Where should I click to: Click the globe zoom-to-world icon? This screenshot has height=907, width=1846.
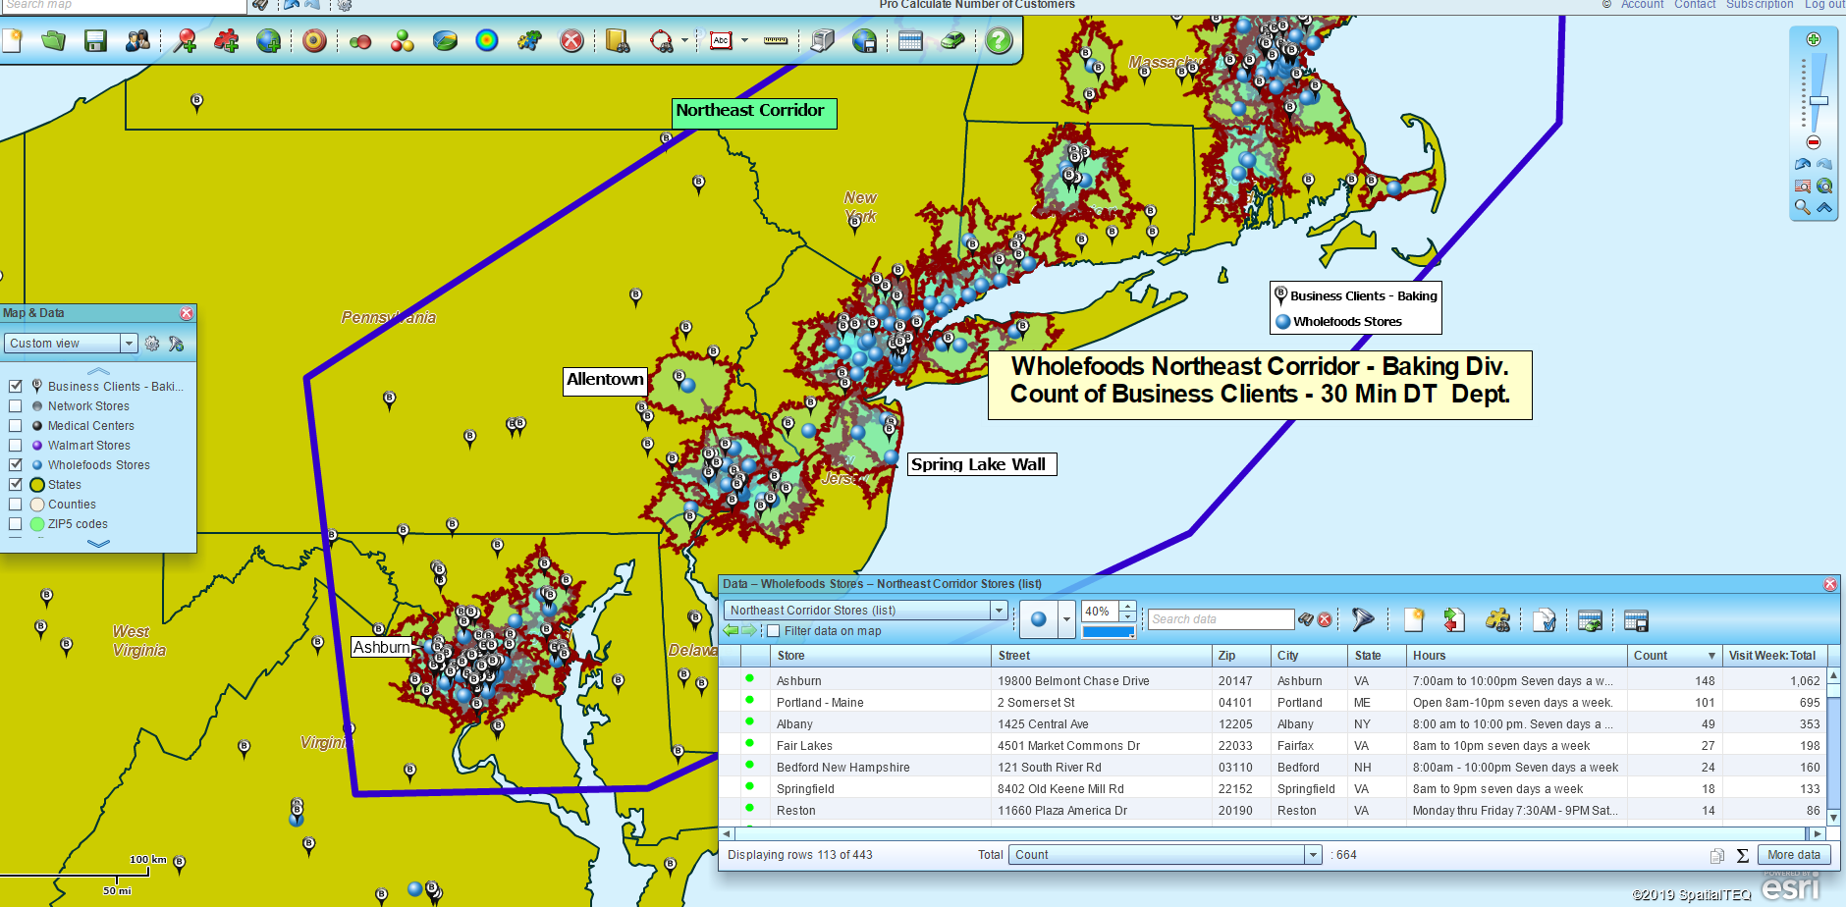coord(1824,186)
